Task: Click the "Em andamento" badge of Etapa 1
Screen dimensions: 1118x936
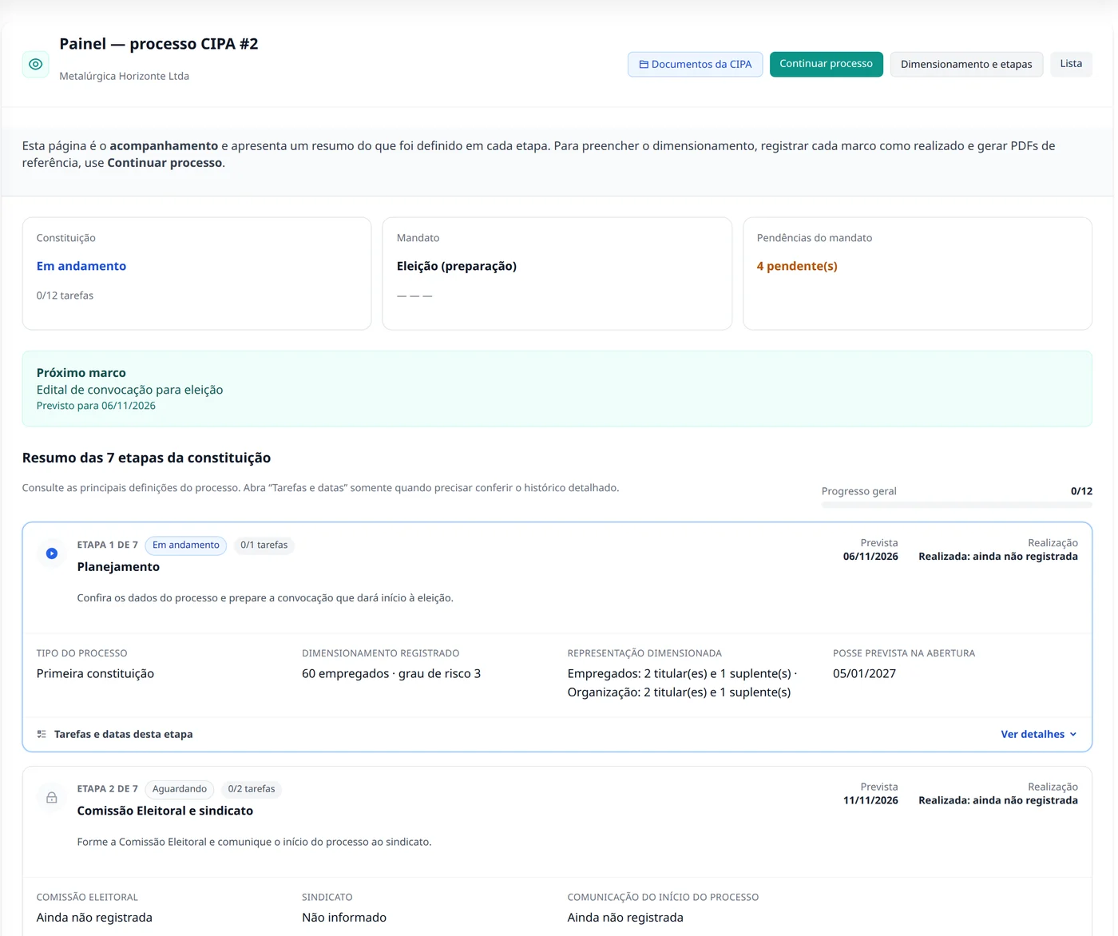Action: tap(186, 545)
